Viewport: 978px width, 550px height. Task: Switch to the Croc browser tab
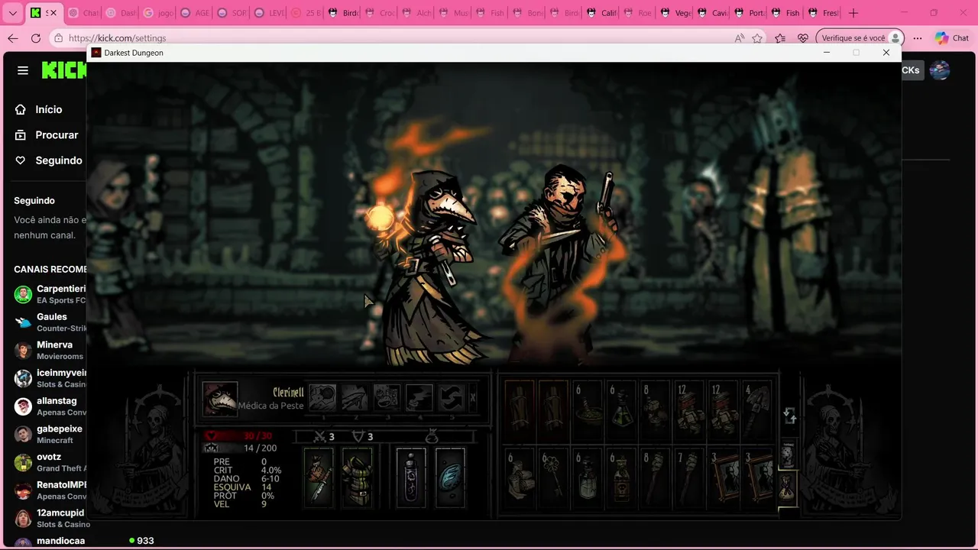380,13
